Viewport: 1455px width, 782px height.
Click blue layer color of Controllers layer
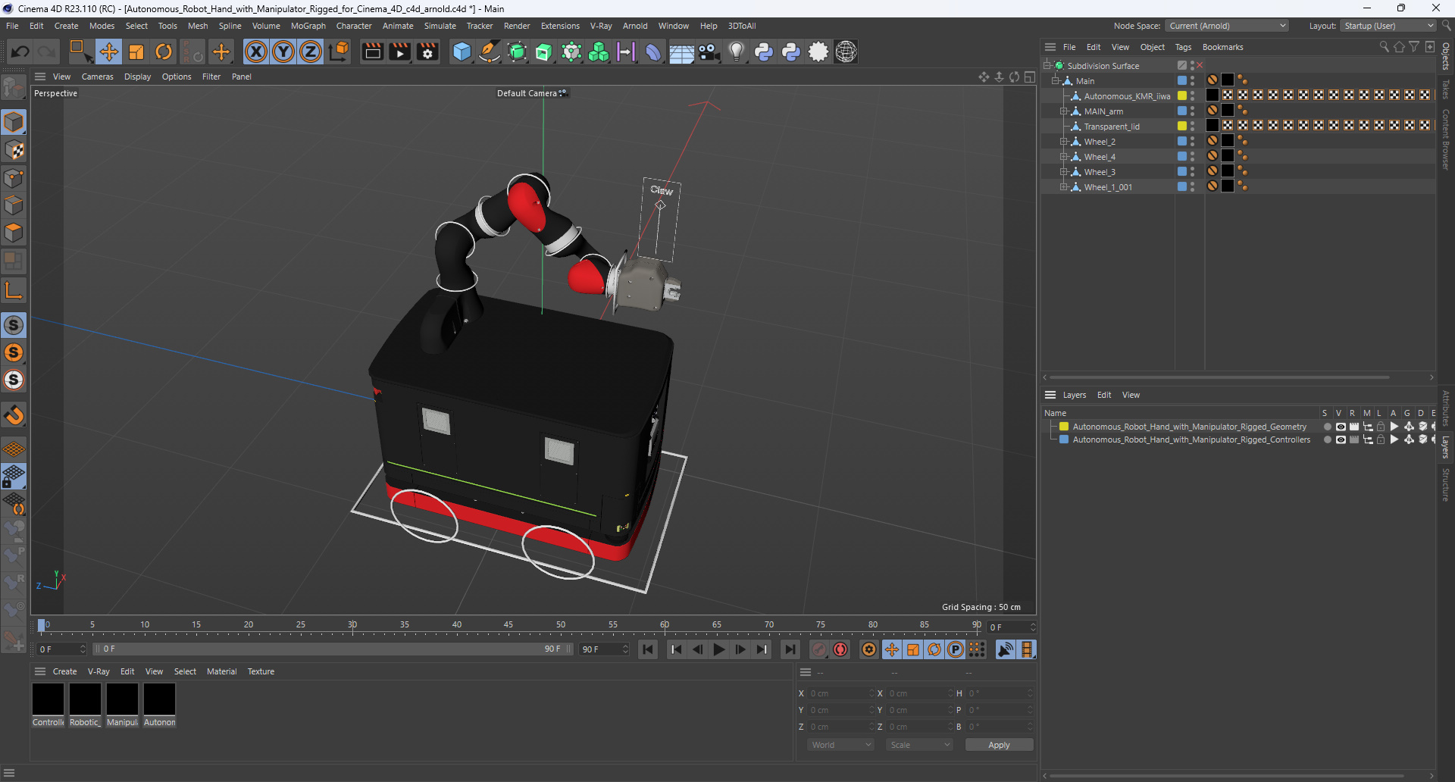click(1064, 439)
